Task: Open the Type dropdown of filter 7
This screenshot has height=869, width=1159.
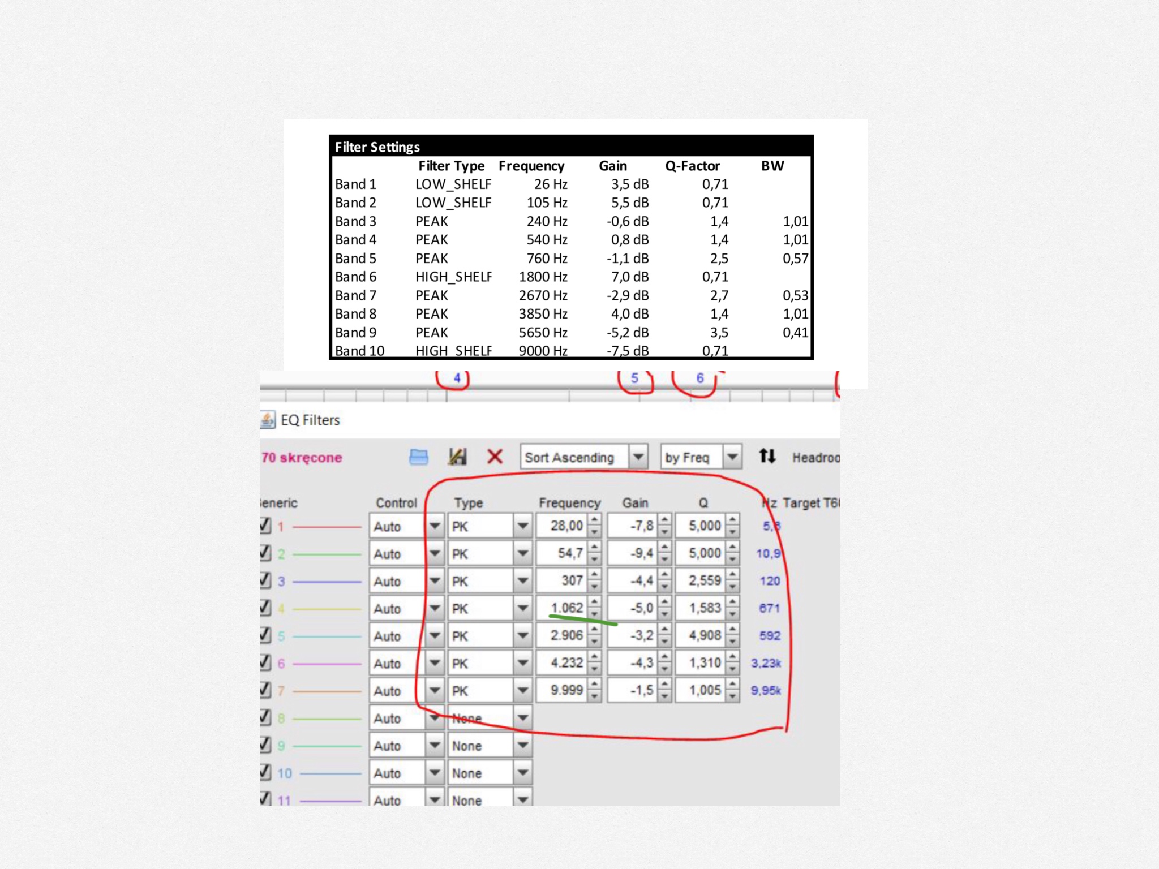Action: click(x=490, y=691)
